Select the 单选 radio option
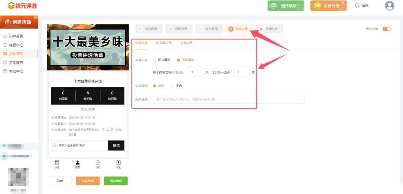Screen dimensions: 403x194 click(155, 86)
